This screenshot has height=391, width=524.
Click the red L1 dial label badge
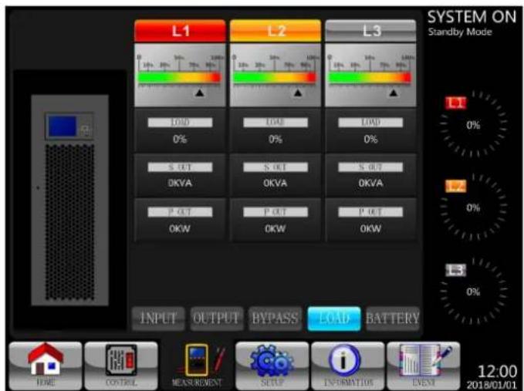456,103
